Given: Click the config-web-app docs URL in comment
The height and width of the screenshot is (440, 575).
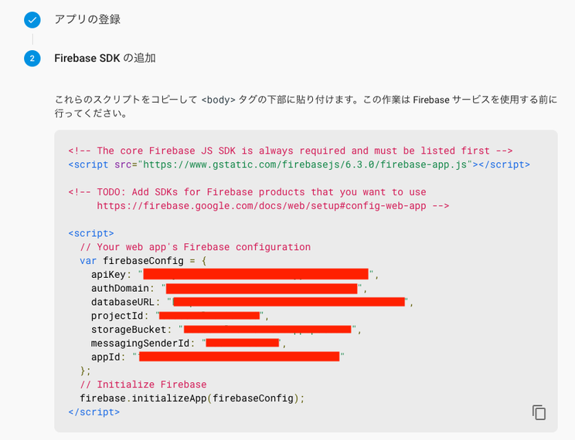Looking at the screenshot, I should (261, 206).
